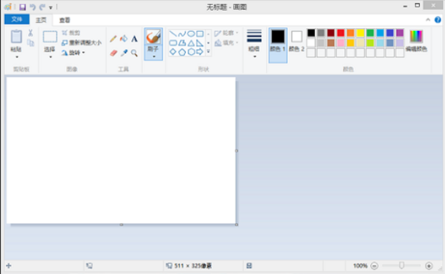
Task: Switch to the 查看 (View) tab
Action: (x=65, y=20)
